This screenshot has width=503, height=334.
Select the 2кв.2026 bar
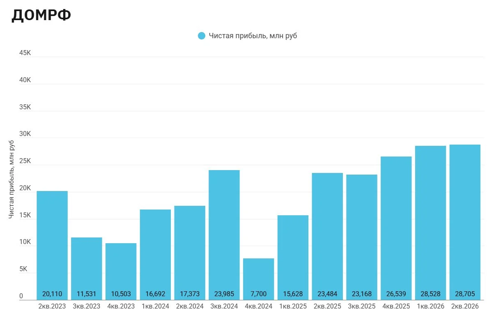[x=465, y=222]
